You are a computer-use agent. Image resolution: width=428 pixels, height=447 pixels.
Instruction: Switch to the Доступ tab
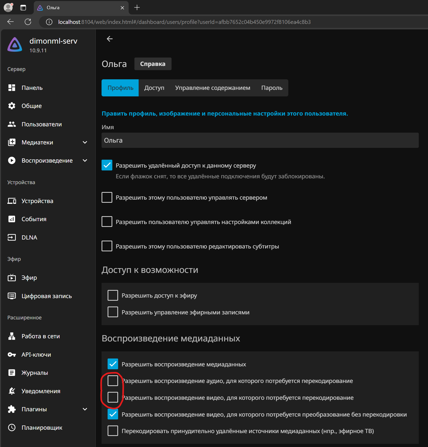click(x=154, y=88)
